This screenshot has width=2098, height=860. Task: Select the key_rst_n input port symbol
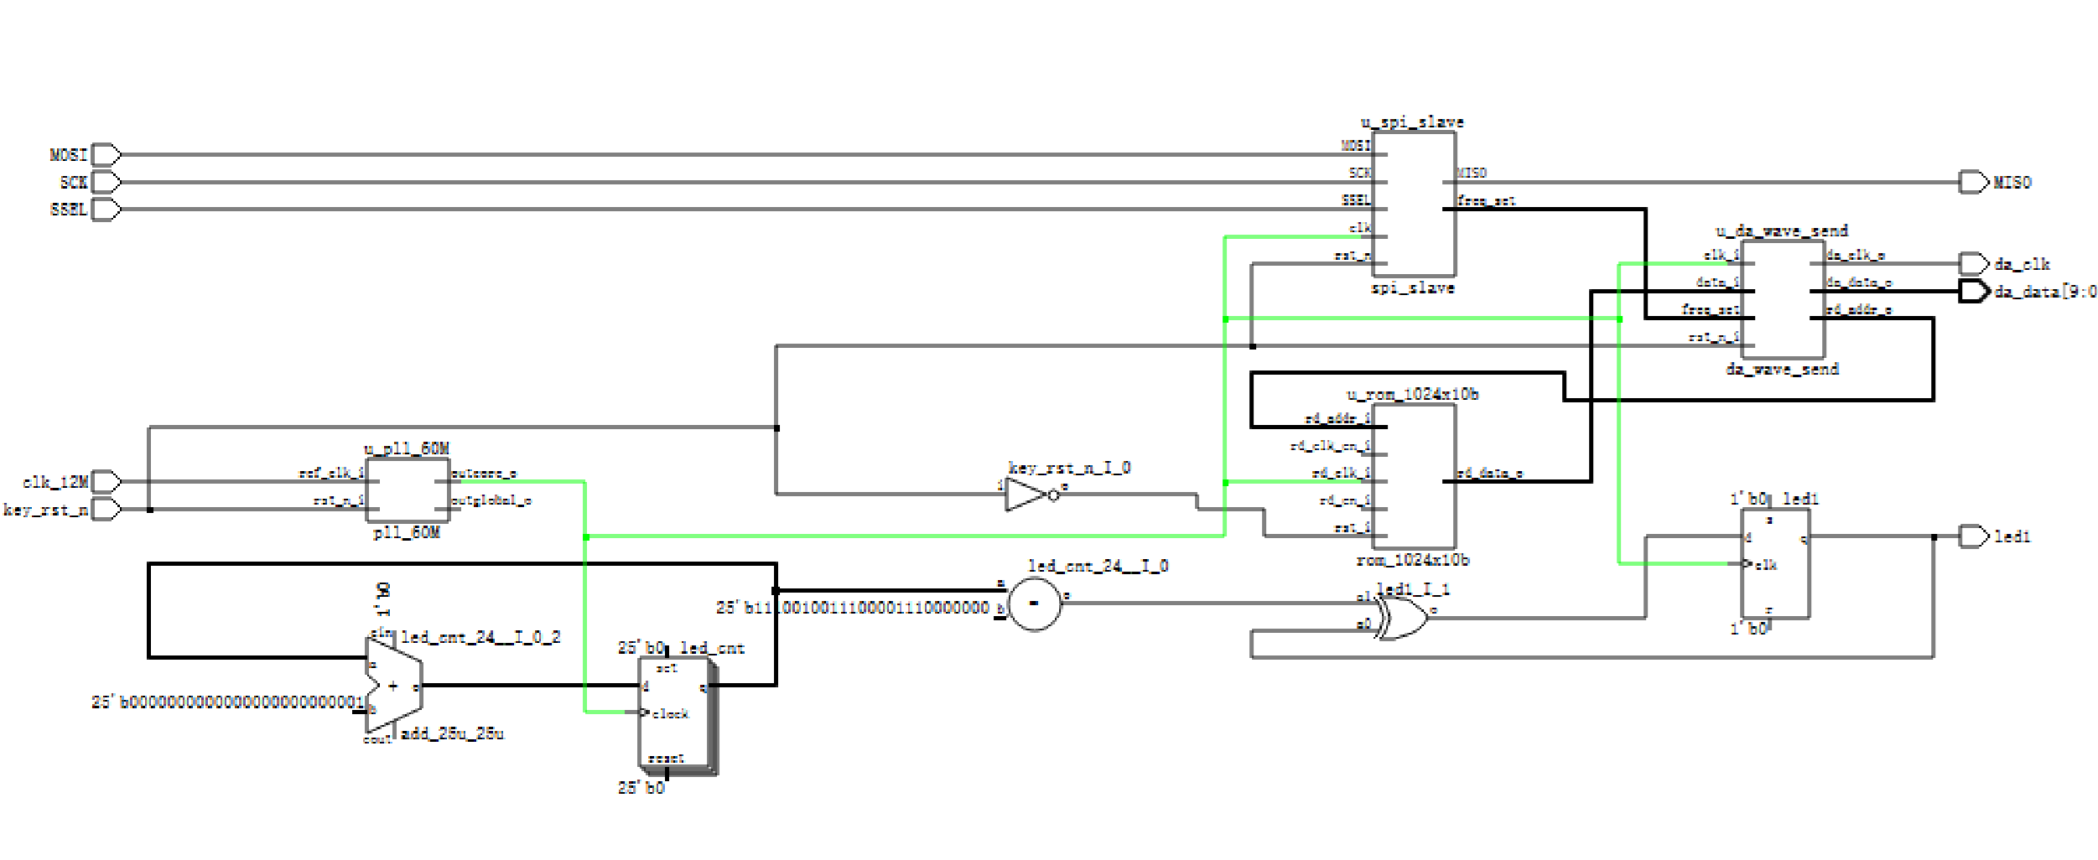[x=106, y=509]
